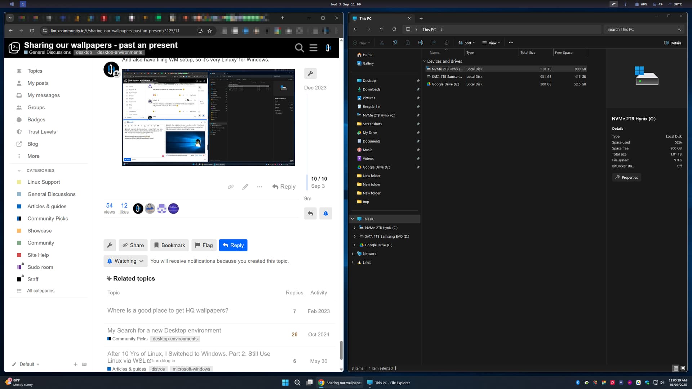Collapse the CATEGORIES section in the sidebar

(19, 171)
